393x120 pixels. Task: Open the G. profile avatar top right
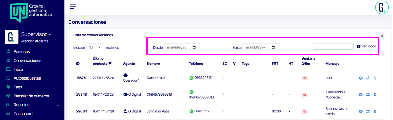tap(382, 8)
